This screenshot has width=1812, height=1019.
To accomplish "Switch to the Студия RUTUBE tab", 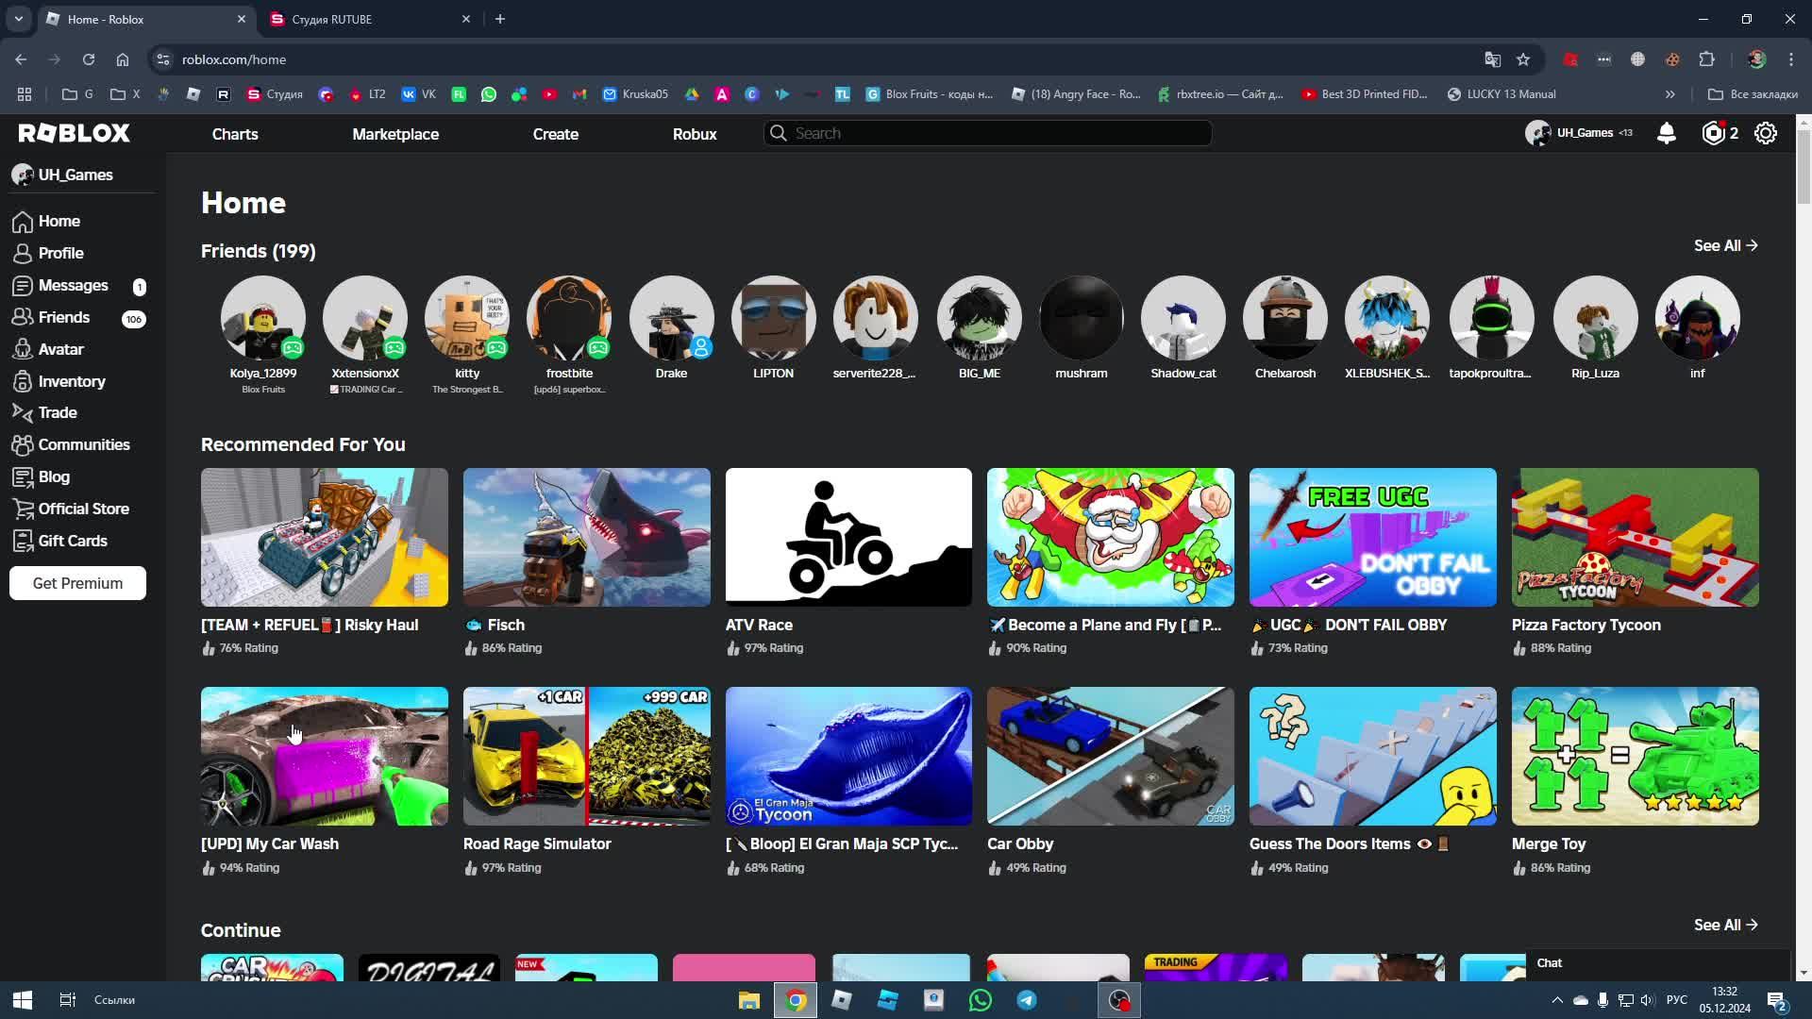I will point(368,19).
